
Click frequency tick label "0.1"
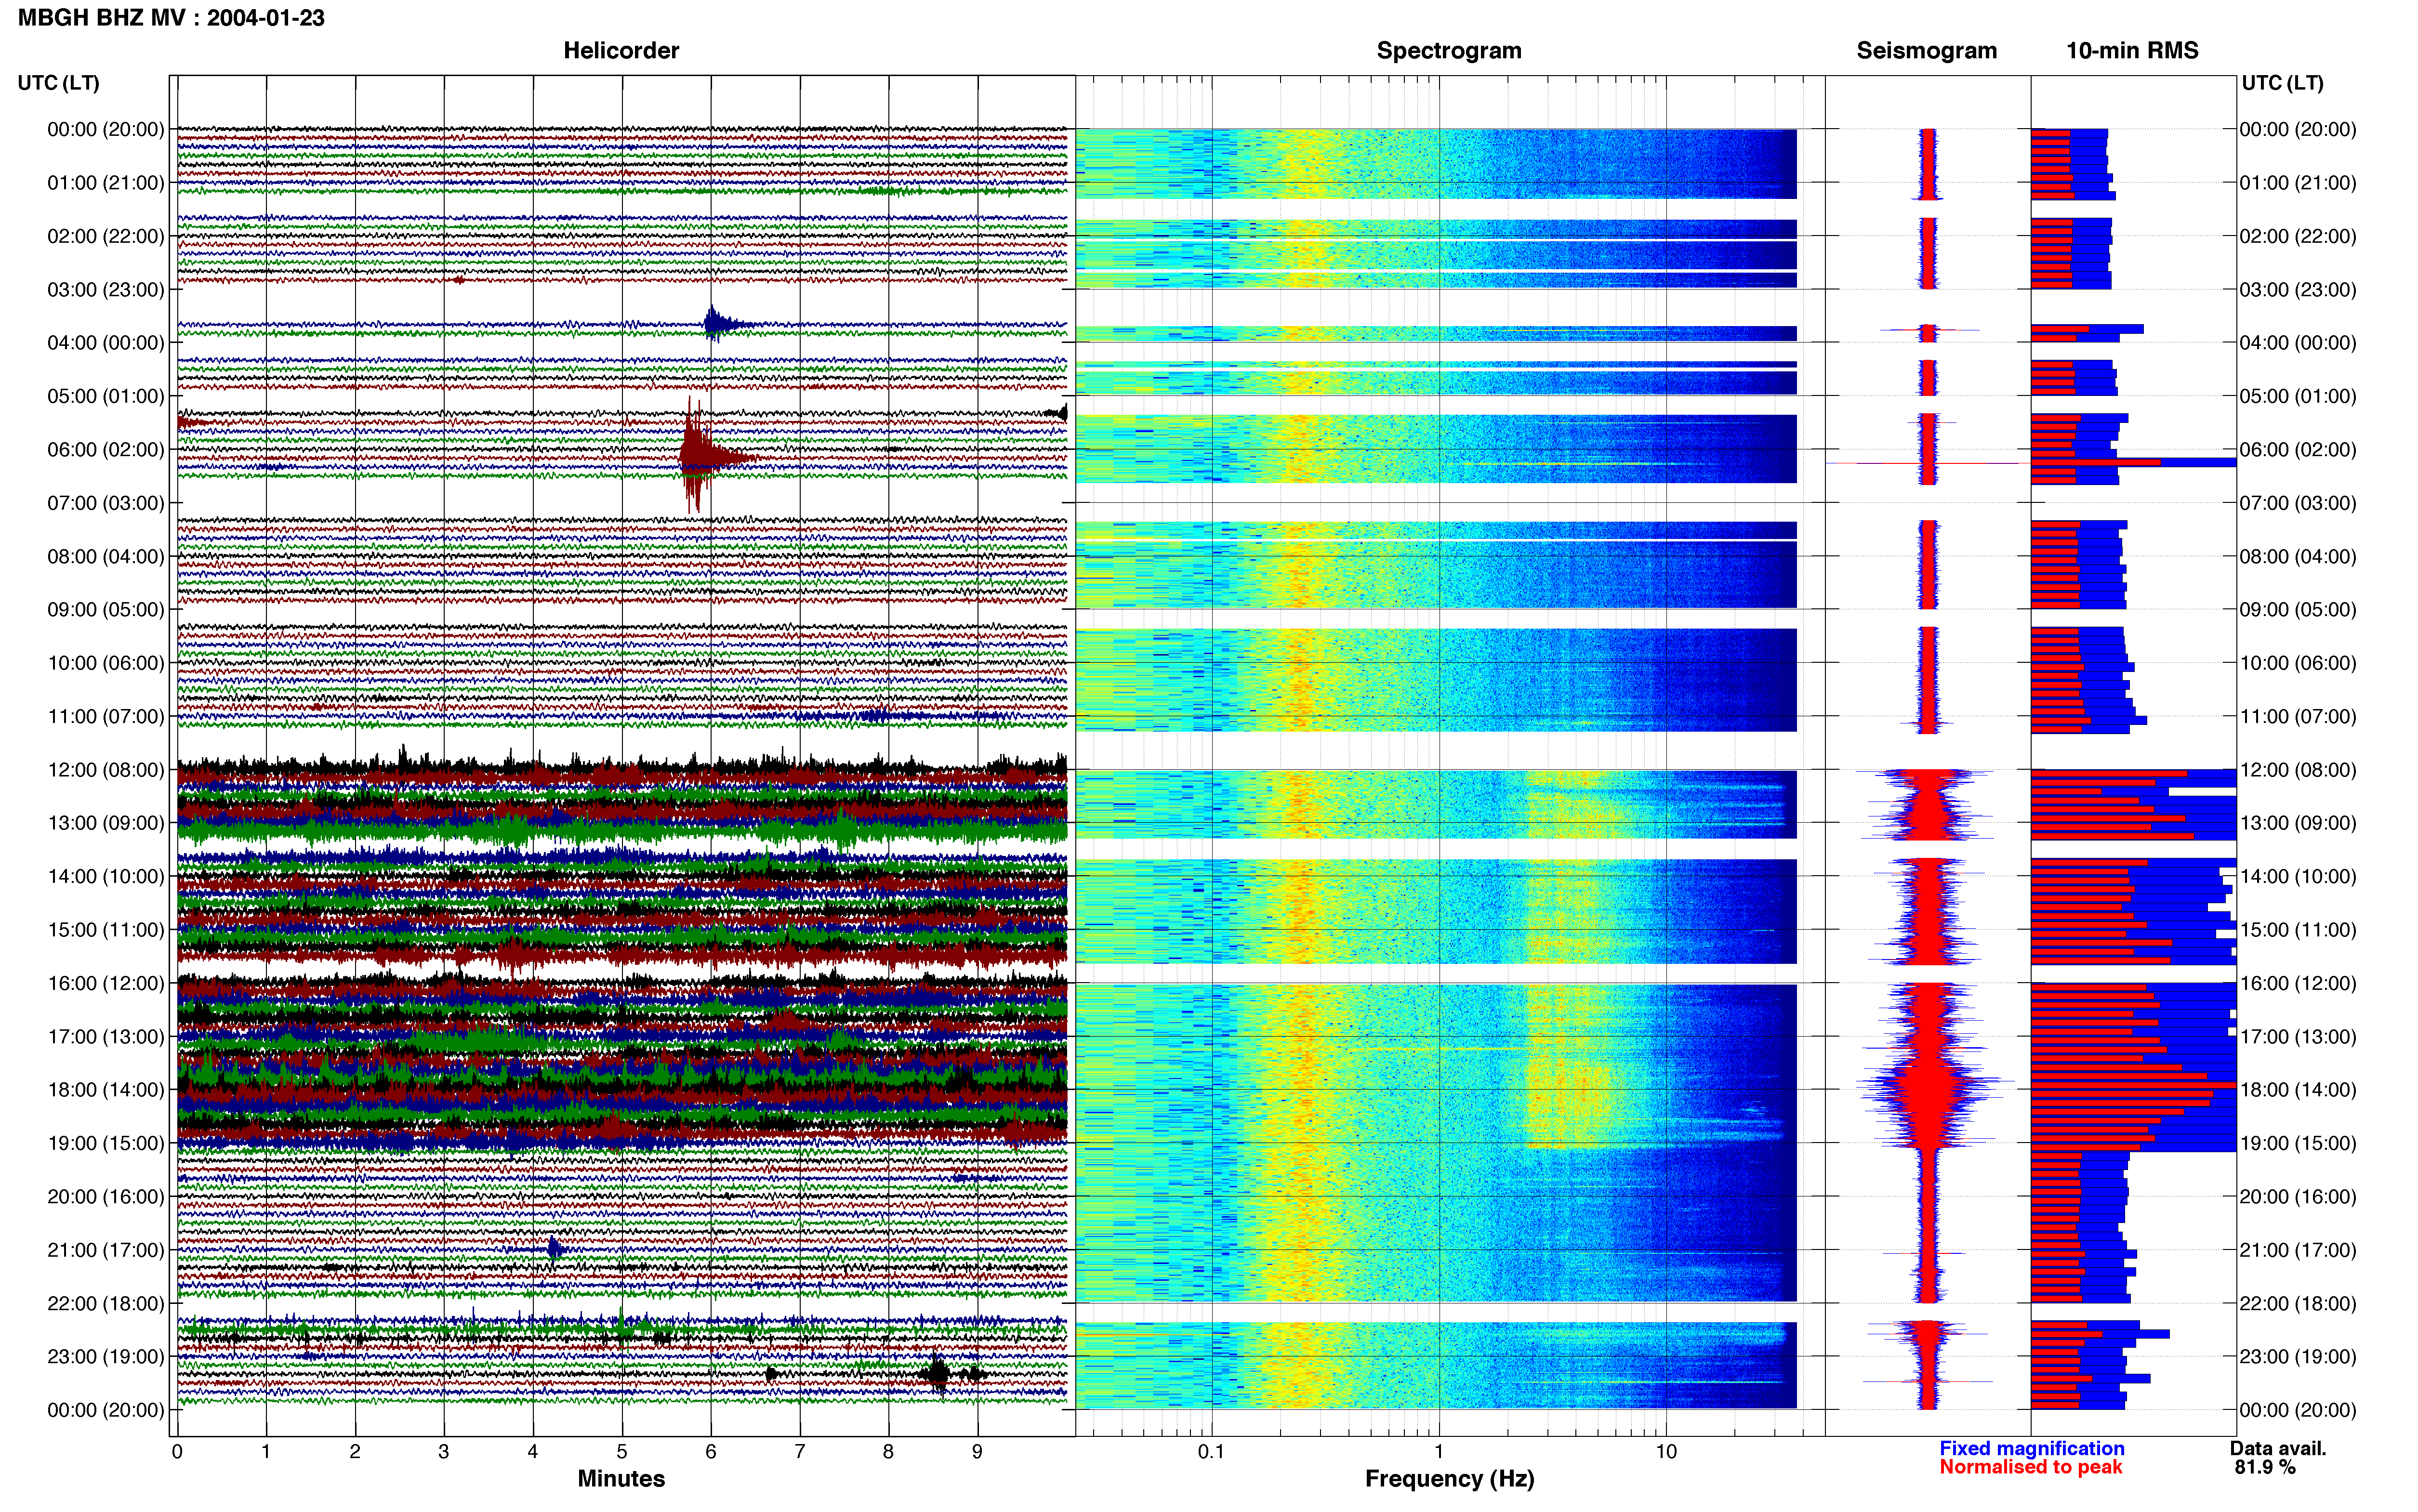pos(1211,1452)
